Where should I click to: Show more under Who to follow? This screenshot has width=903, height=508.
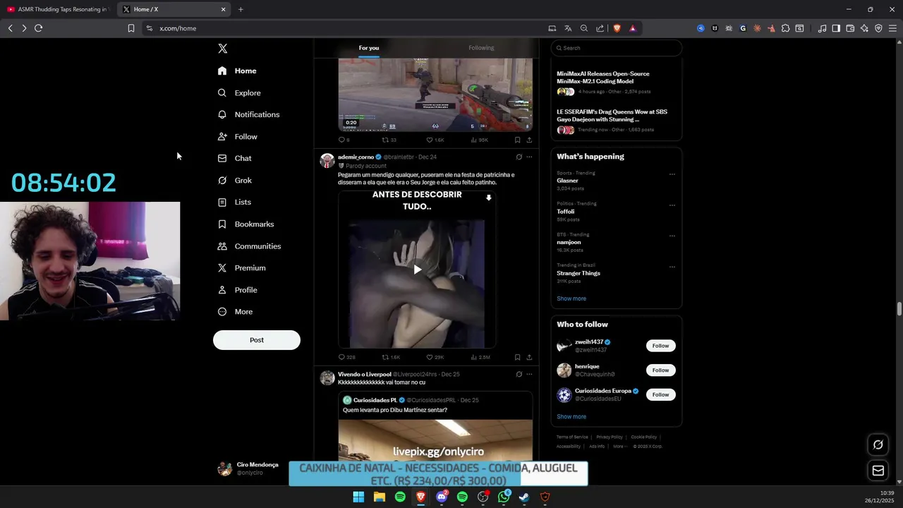(571, 416)
